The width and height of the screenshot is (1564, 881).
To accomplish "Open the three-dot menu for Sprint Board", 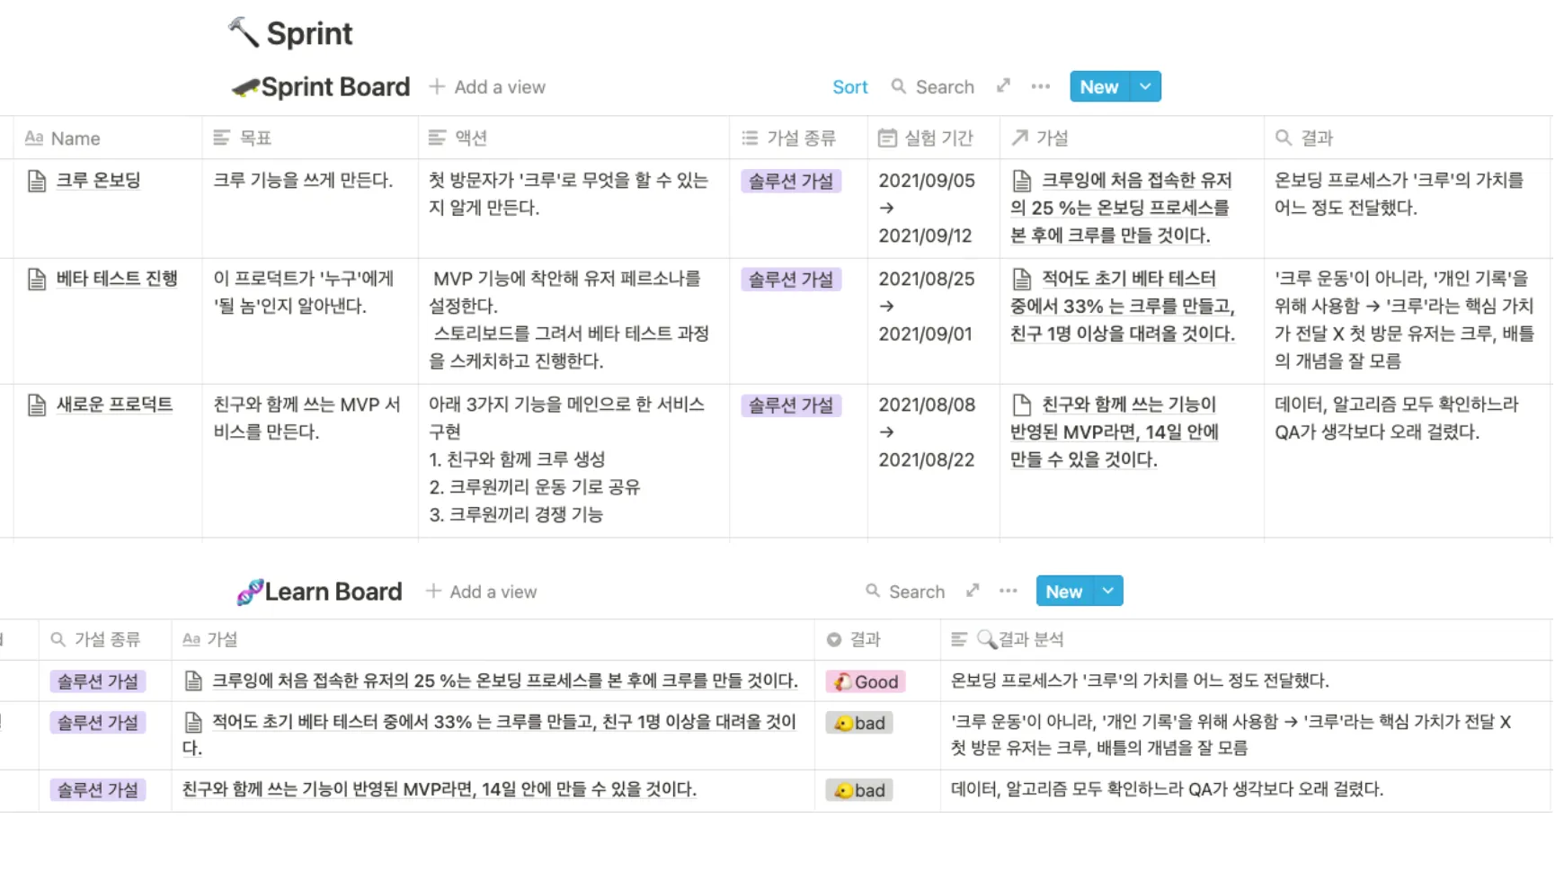I will click(x=1040, y=86).
